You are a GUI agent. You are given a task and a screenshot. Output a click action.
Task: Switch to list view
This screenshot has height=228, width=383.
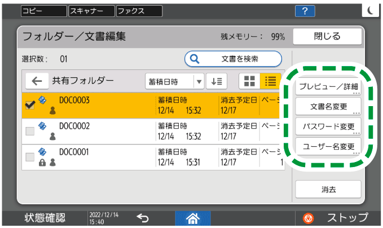tap(270, 81)
